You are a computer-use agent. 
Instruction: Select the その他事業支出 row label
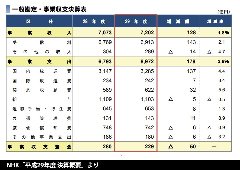point(42,137)
